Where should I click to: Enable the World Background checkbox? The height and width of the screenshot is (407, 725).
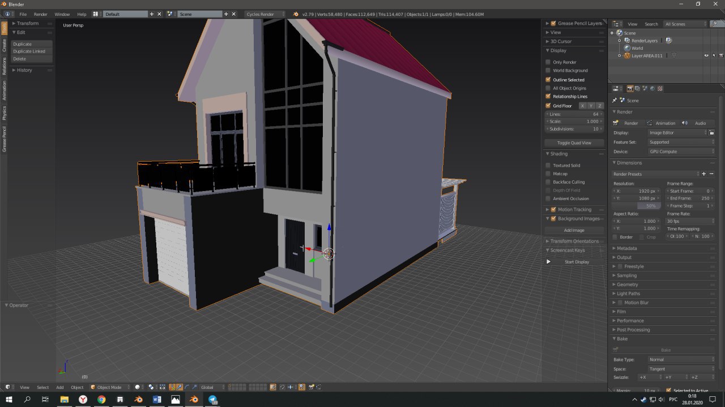coord(548,71)
